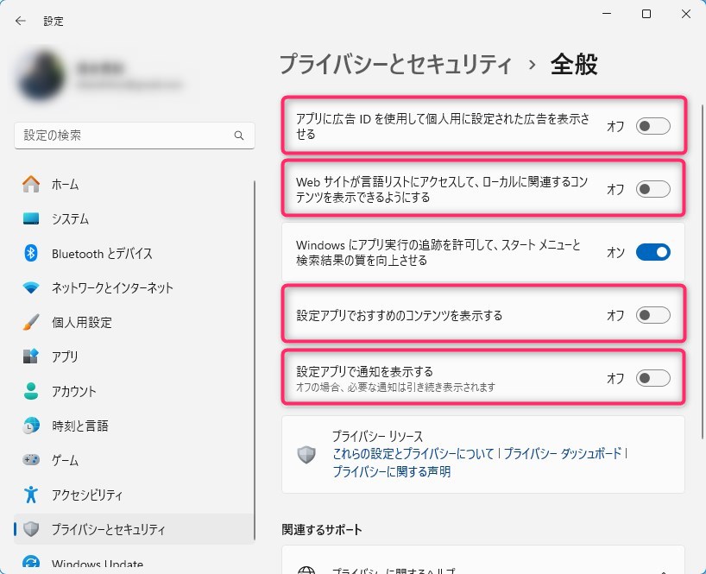Open the Accounts person icon
This screenshot has width=706, height=574.
[x=31, y=391]
